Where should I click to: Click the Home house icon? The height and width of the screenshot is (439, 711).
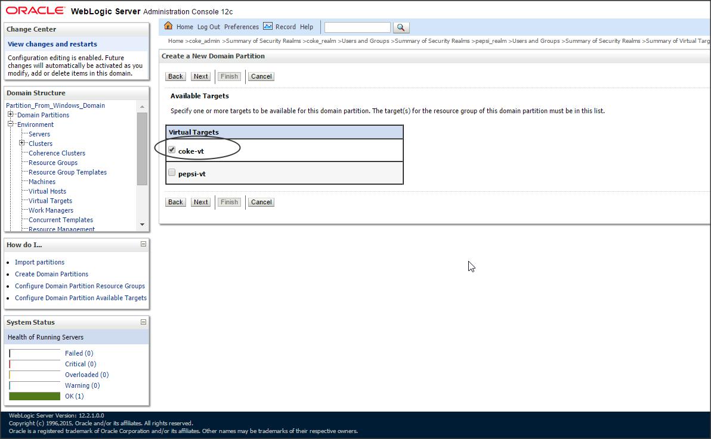[168, 26]
